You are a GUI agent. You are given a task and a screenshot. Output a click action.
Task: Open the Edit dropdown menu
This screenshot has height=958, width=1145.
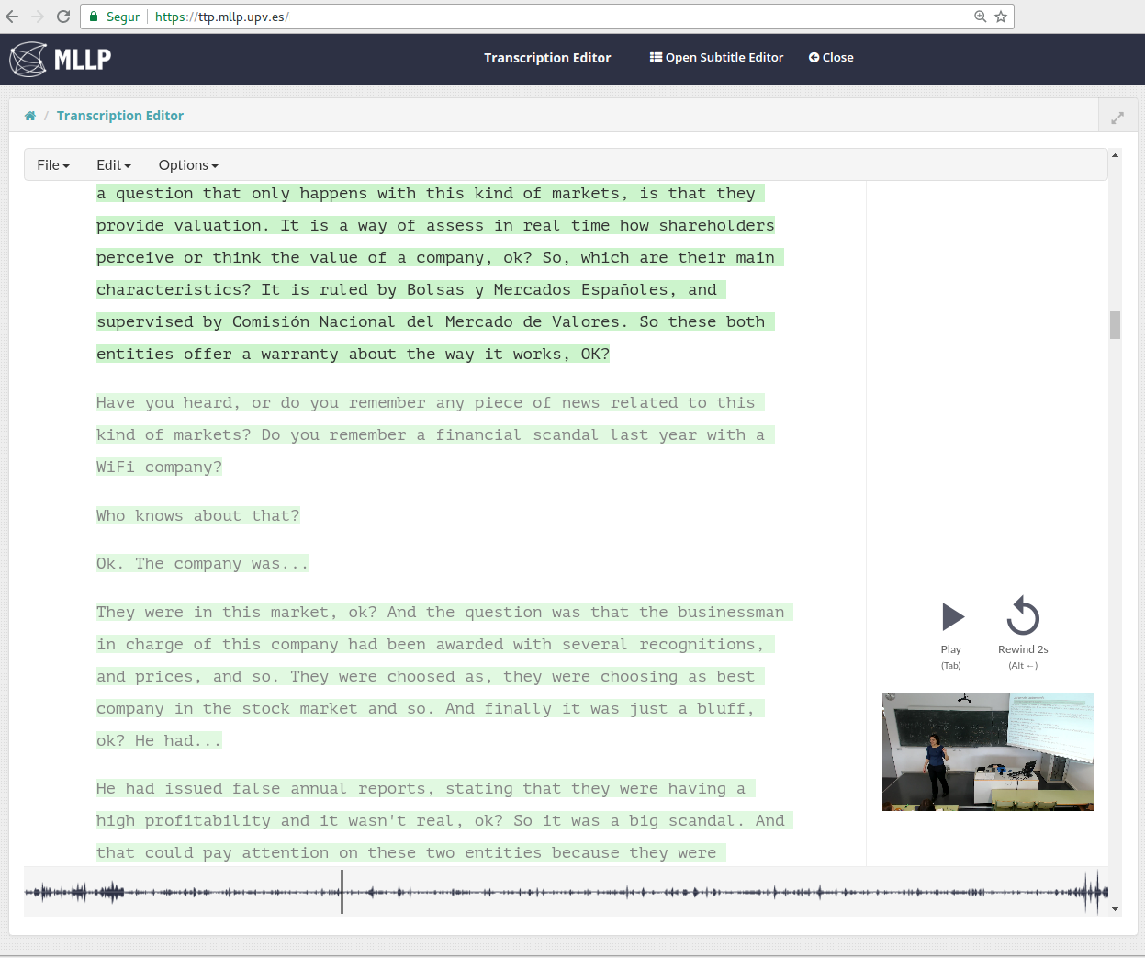pyautogui.click(x=114, y=165)
